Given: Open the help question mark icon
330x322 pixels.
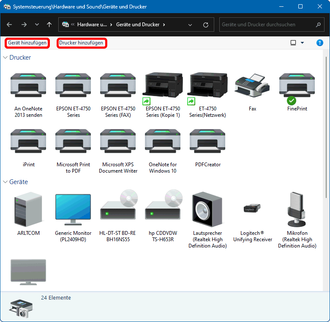Looking at the screenshot, I should point(319,43).
